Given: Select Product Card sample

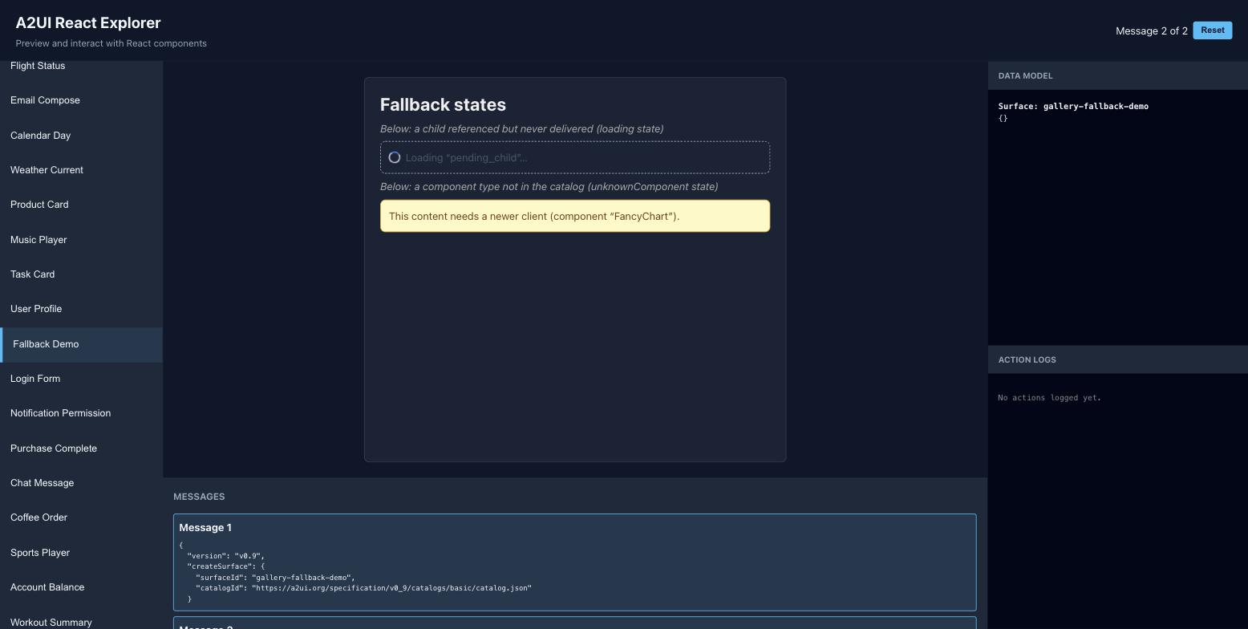Looking at the screenshot, I should coord(81,205).
